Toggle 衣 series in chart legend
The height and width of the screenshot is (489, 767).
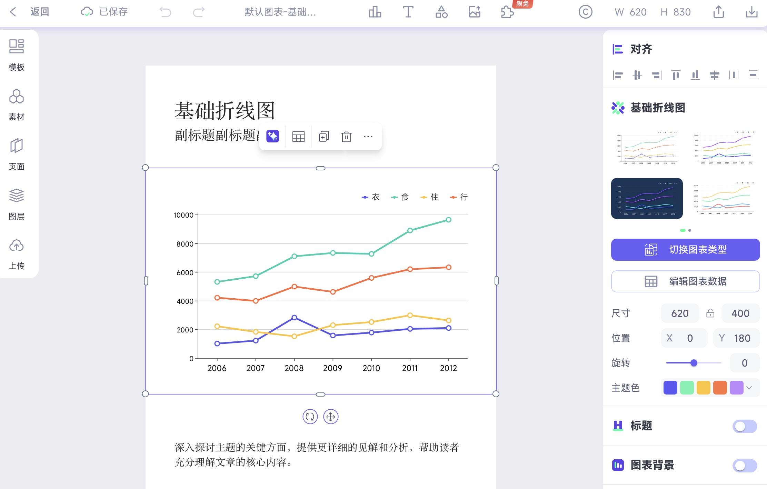click(370, 197)
